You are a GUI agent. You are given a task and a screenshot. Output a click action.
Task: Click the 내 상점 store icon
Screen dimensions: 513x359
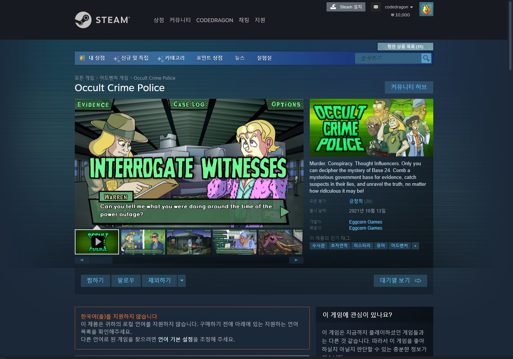pyautogui.click(x=82, y=58)
